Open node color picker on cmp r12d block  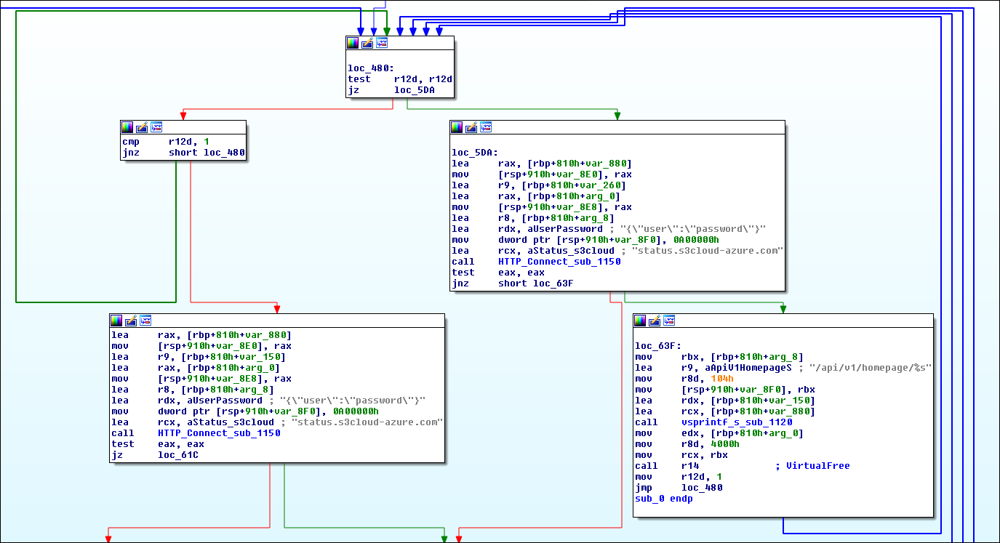pyautogui.click(x=127, y=127)
